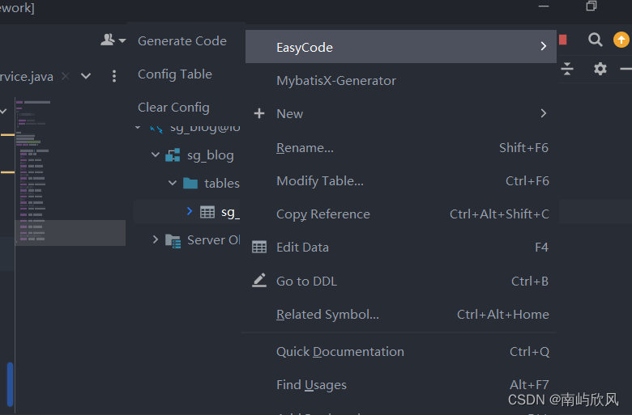
Task: Click Go to DDL menu option
Action: [x=306, y=282]
